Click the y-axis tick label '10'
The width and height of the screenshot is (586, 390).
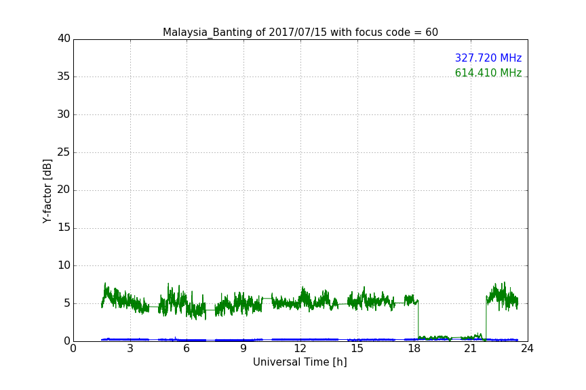click(x=64, y=265)
